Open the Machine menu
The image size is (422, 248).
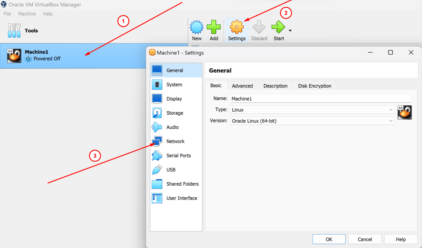click(x=27, y=14)
